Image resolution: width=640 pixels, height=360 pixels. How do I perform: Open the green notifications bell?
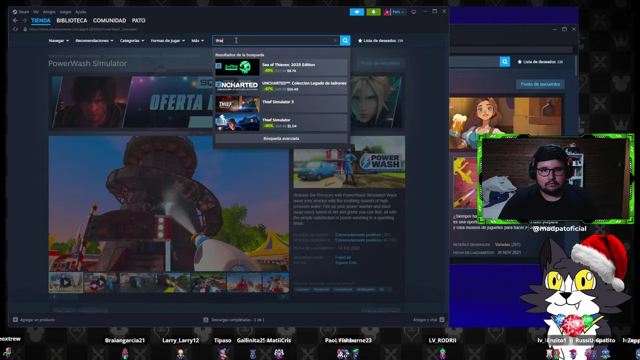pyautogui.click(x=373, y=12)
